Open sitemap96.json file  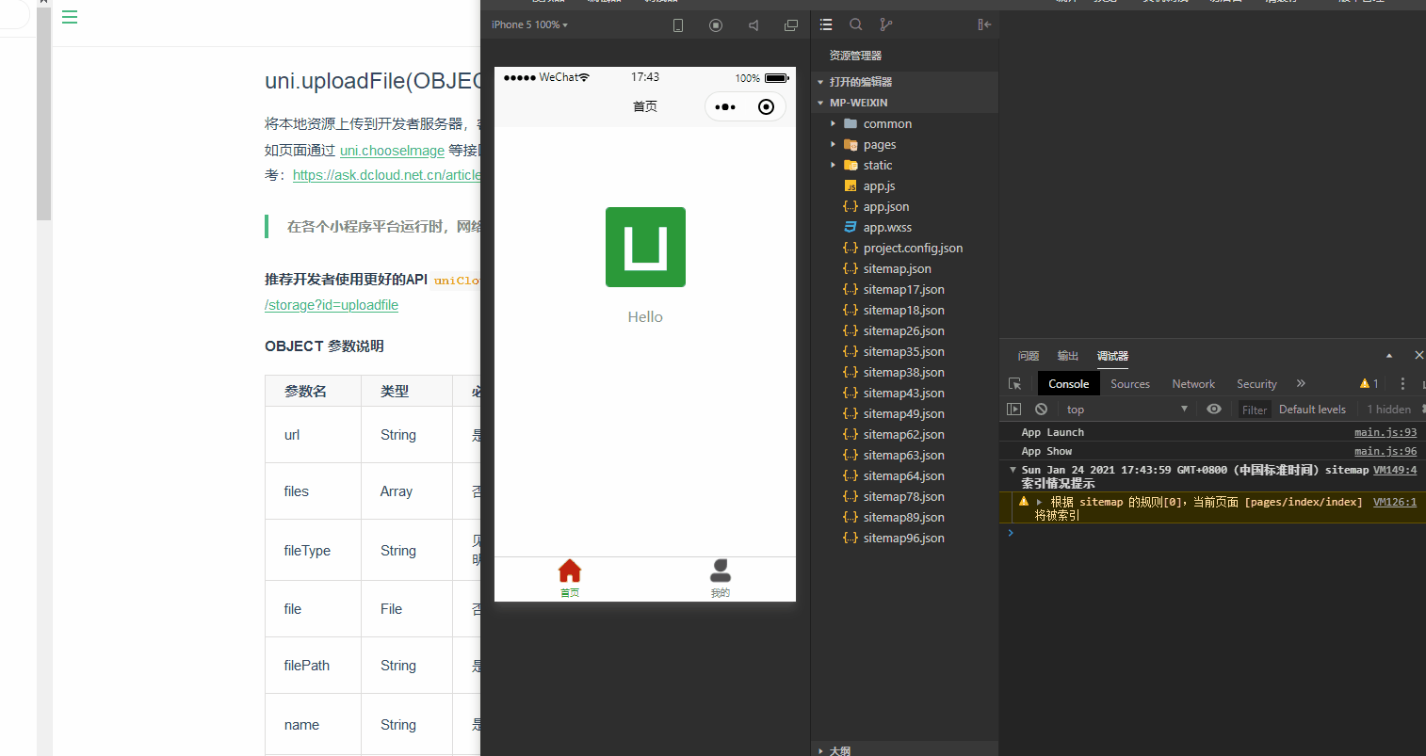click(x=904, y=538)
